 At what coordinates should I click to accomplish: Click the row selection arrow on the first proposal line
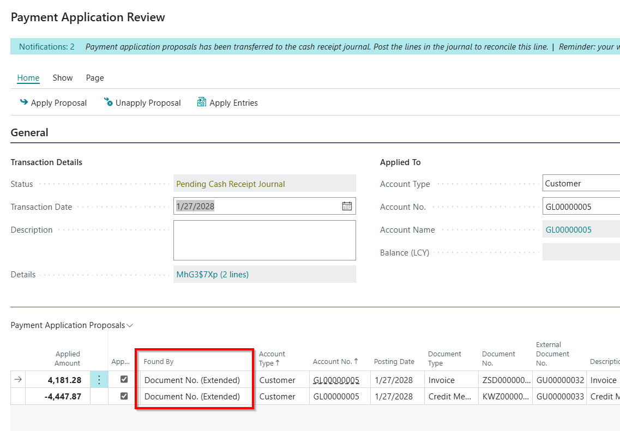pos(17,379)
